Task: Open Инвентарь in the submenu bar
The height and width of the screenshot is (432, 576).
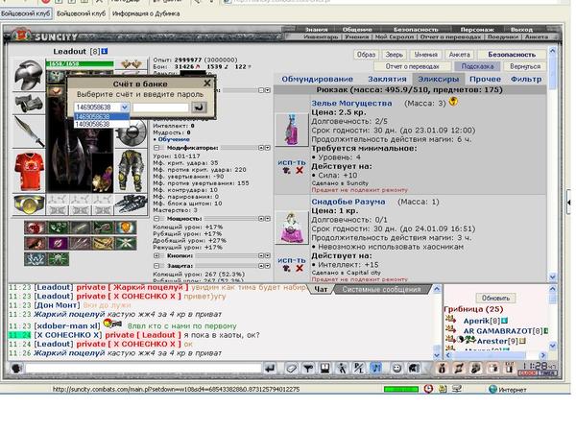Action: (x=321, y=36)
